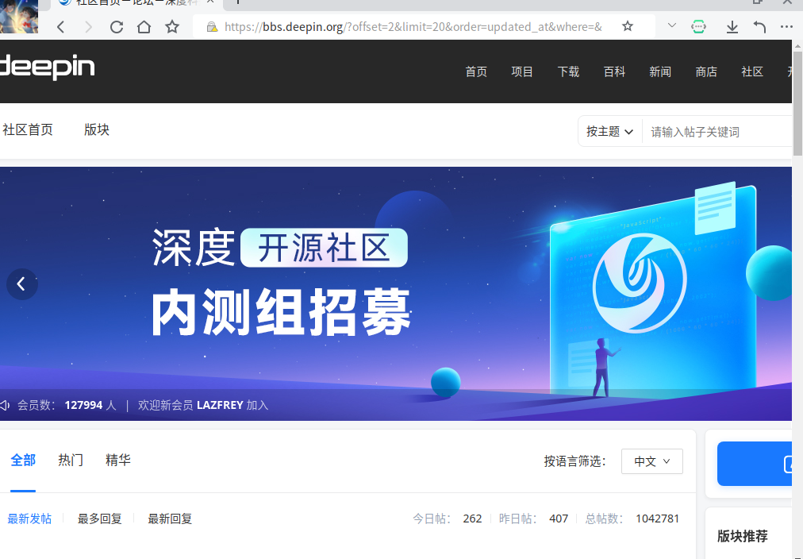Screen dimensions: 803x559
Task: Click the green extension icon beside address bar
Action: [x=698, y=26]
